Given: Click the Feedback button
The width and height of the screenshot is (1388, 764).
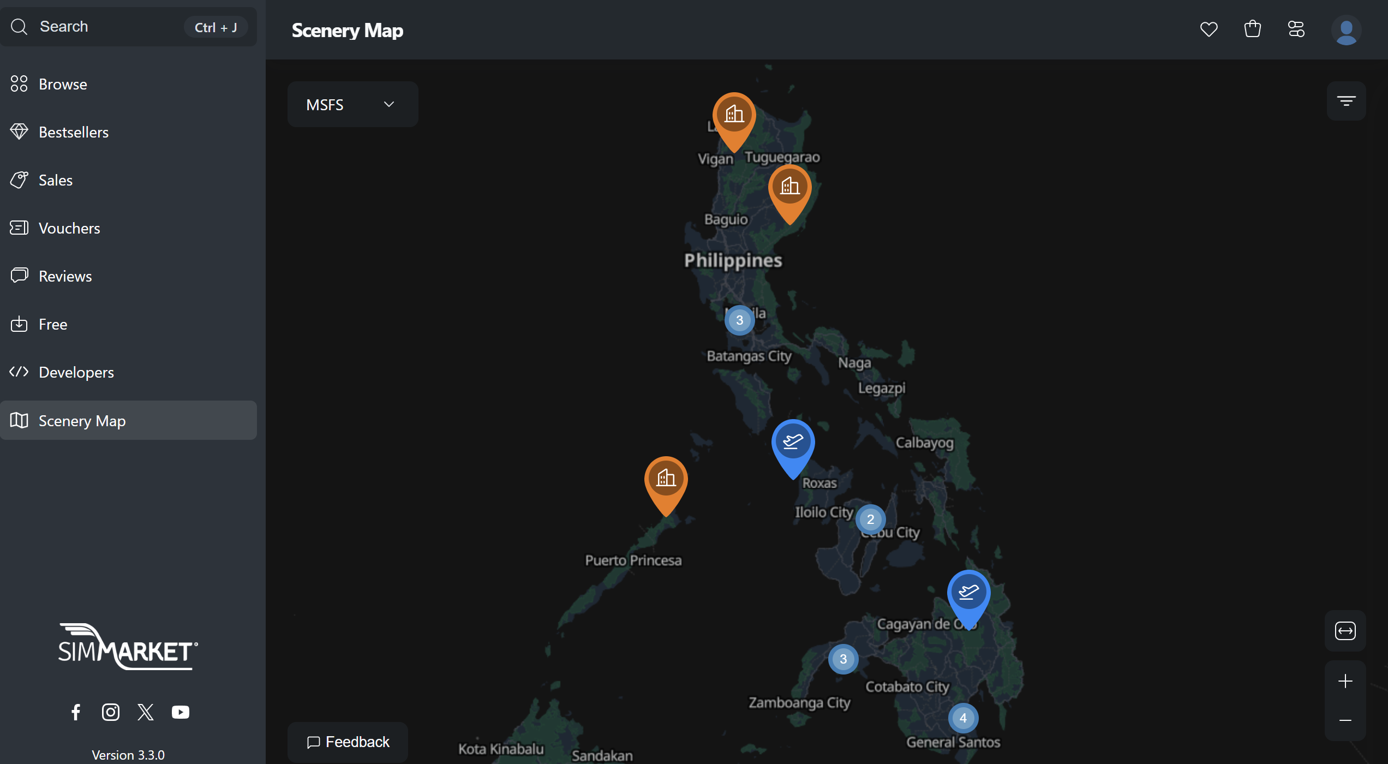Looking at the screenshot, I should (348, 742).
